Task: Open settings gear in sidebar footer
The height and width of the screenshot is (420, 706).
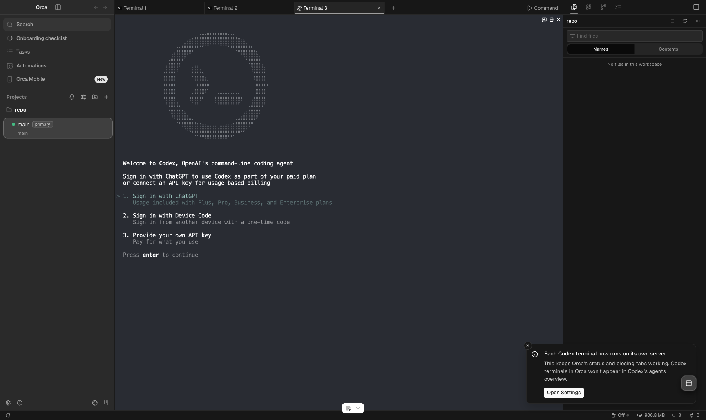Action: click(8, 403)
